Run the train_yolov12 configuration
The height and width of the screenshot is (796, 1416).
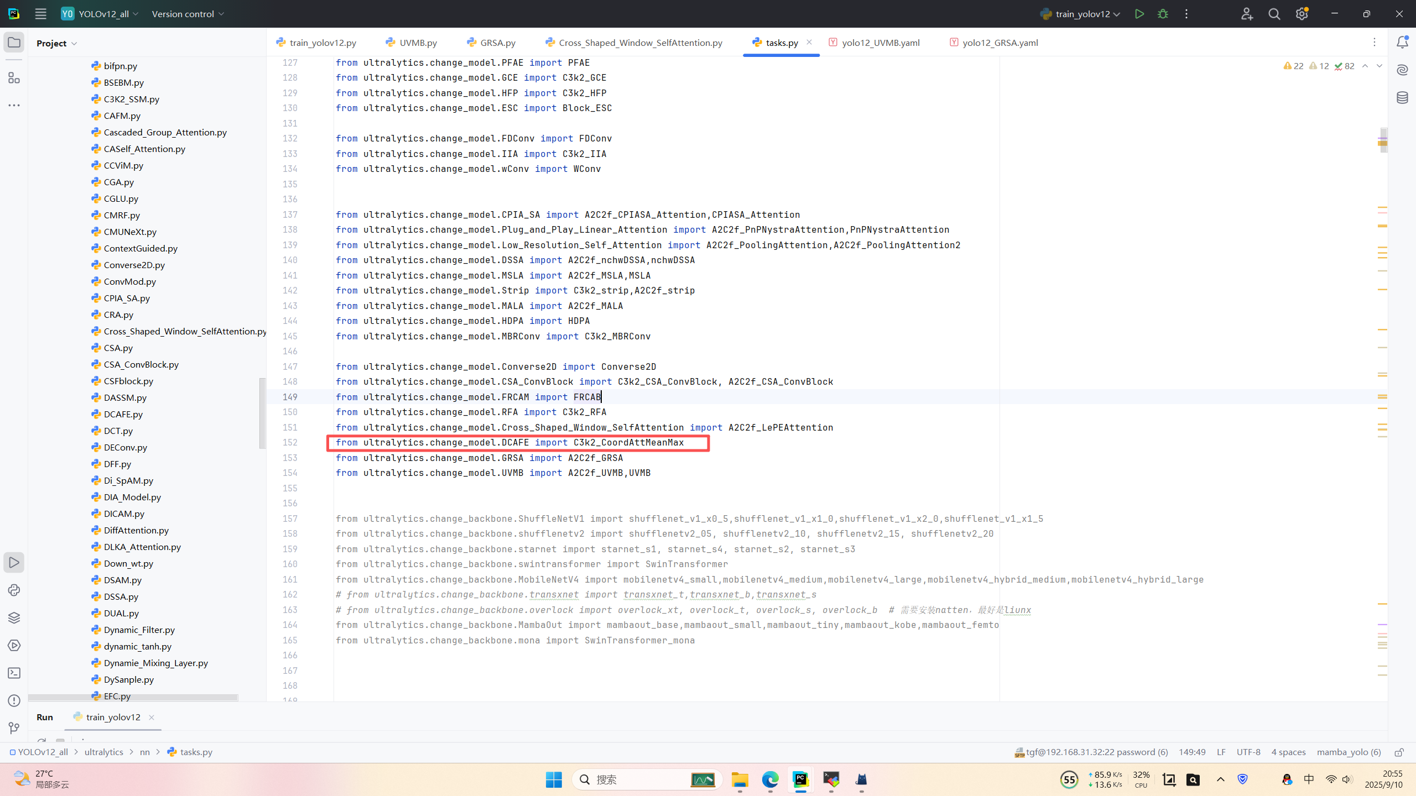tap(1139, 14)
